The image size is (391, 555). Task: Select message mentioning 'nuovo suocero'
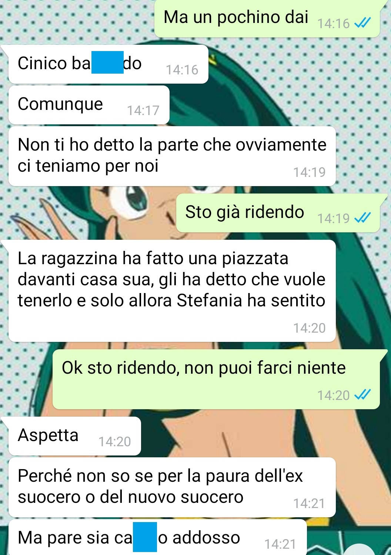172,487
